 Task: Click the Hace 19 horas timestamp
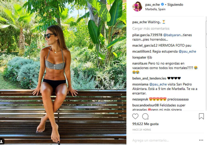(141, 130)
